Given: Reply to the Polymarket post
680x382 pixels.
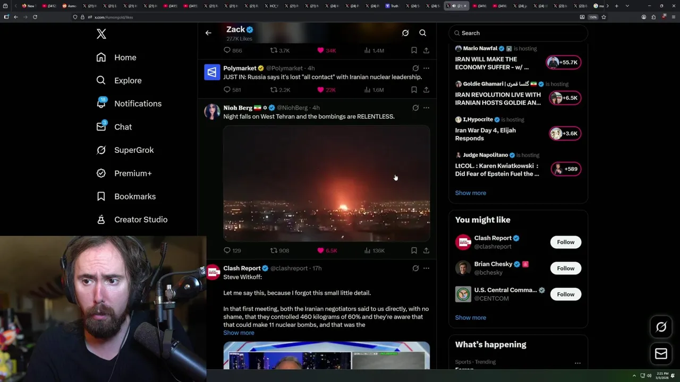Looking at the screenshot, I should tap(227, 90).
